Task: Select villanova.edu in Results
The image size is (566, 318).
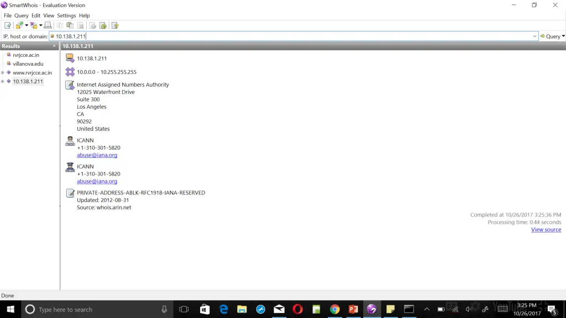Action: click(x=28, y=64)
